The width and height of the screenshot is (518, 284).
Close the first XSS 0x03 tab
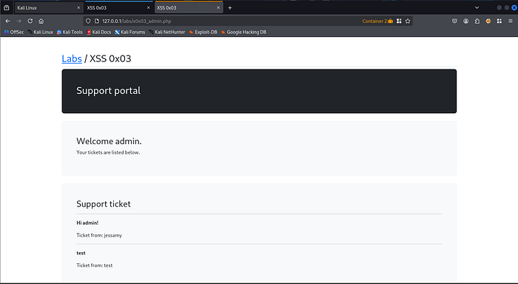coord(148,7)
